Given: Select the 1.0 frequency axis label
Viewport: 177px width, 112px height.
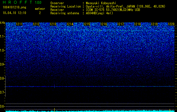Looking at the screenshot, I should pos(2,50).
